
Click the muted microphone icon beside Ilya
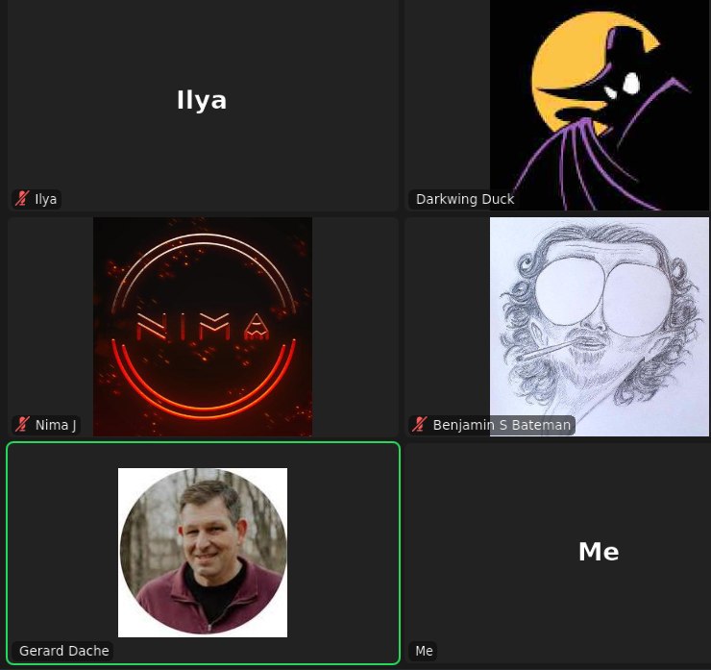click(21, 199)
